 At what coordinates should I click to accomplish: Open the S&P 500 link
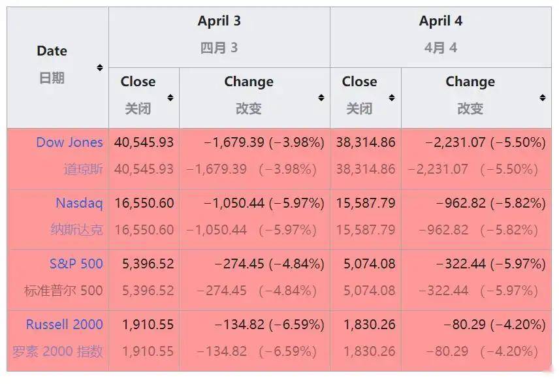tap(76, 264)
